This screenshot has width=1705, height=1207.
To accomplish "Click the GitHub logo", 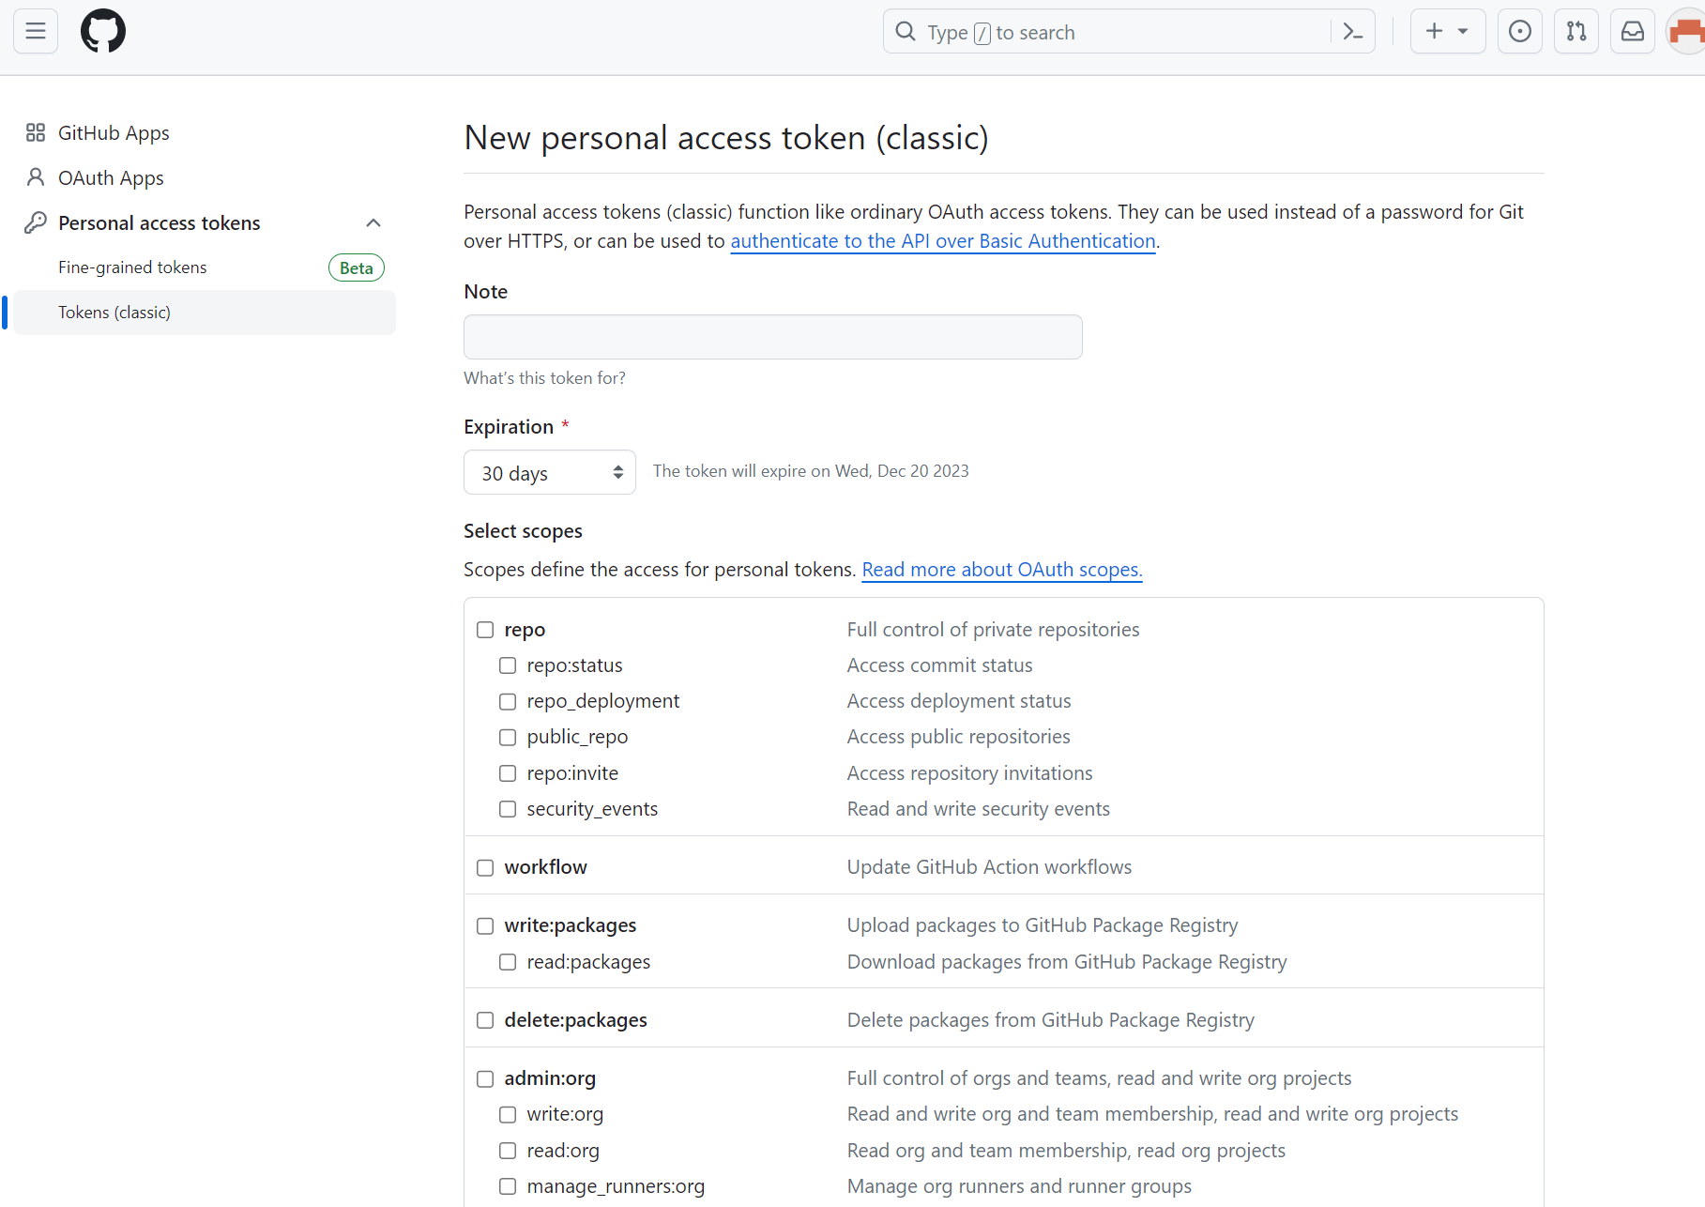I will tap(102, 31).
